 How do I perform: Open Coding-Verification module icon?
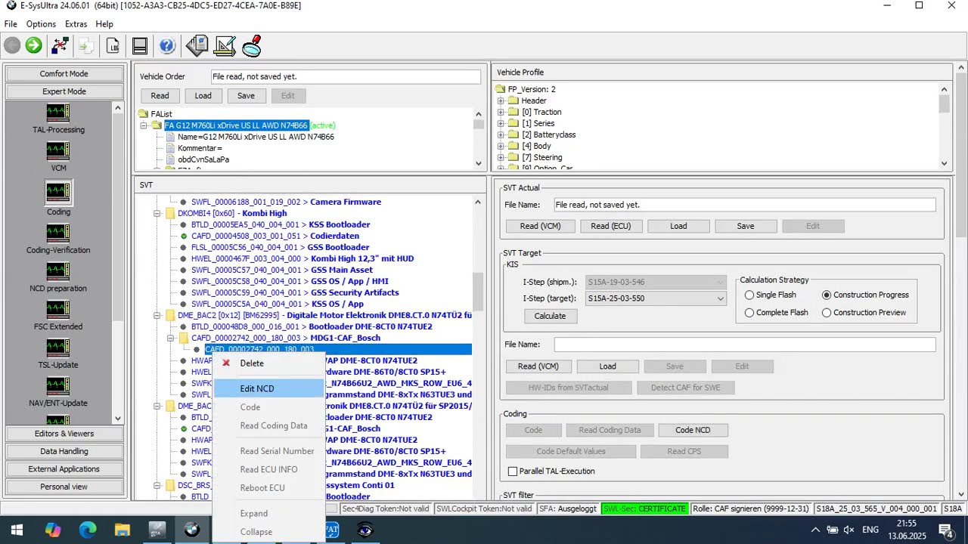(58, 233)
